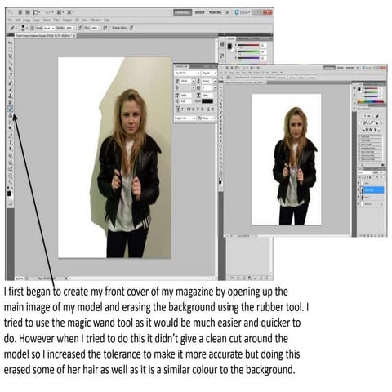Select the Healing Brush tool in left toolbar
Image resolution: width=392 pixels, height=392 pixels.
coord(10,82)
